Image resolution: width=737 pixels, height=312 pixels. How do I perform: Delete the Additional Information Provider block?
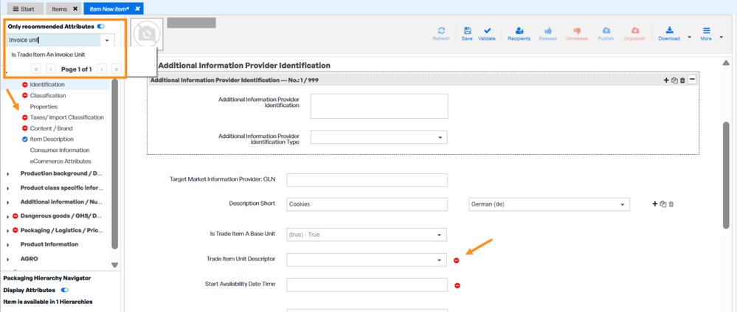(682, 80)
